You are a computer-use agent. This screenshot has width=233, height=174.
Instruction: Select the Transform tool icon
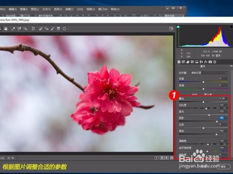(x=33, y=29)
